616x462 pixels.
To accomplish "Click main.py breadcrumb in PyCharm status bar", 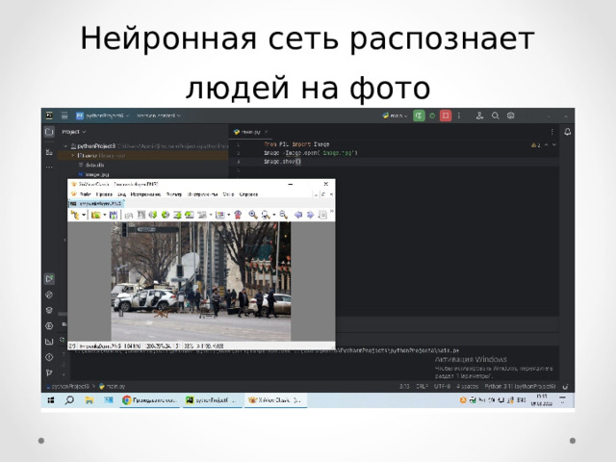I will point(112,387).
